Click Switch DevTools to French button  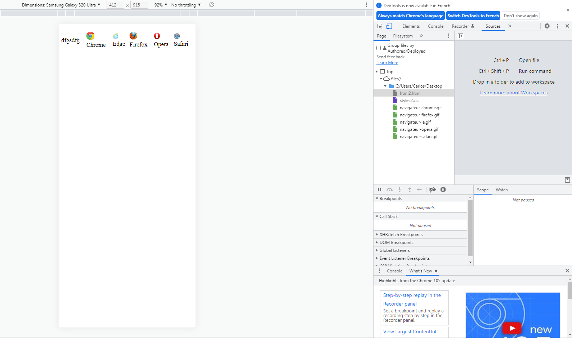[473, 16]
